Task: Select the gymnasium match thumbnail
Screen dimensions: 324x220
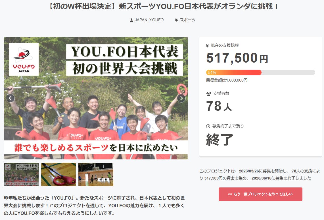Action: click(x=96, y=174)
